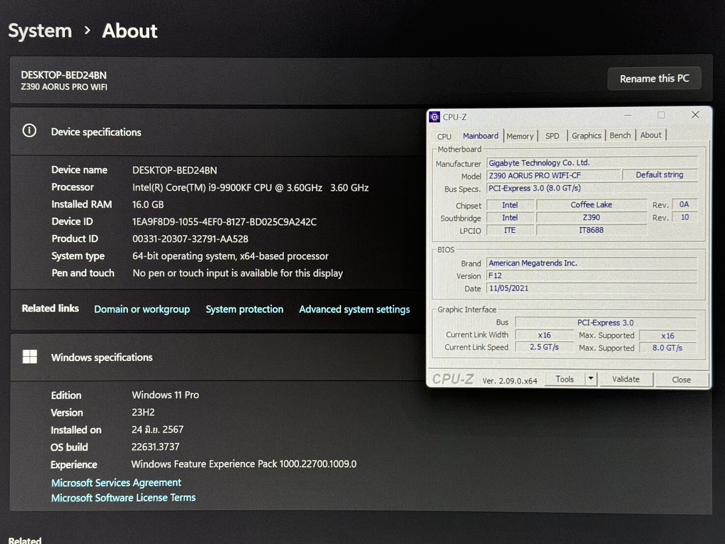This screenshot has height=544, width=725.
Task: Switch to the Graphics tab in CPU-Z
Action: point(586,136)
